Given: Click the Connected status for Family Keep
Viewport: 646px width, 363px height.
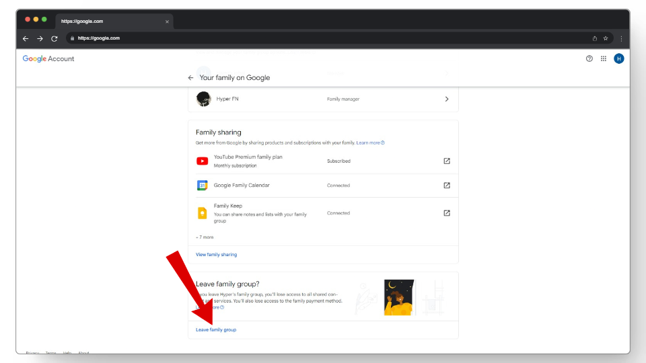Looking at the screenshot, I should [338, 213].
